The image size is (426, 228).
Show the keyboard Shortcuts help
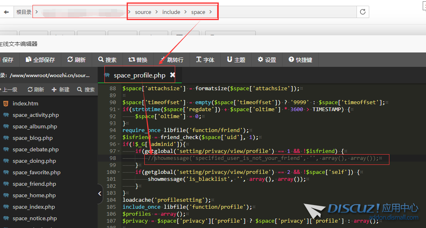click(300, 60)
